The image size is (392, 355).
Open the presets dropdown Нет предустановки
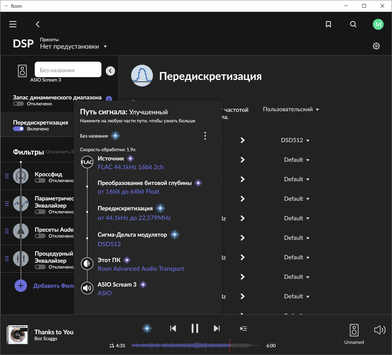pyautogui.click(x=73, y=46)
